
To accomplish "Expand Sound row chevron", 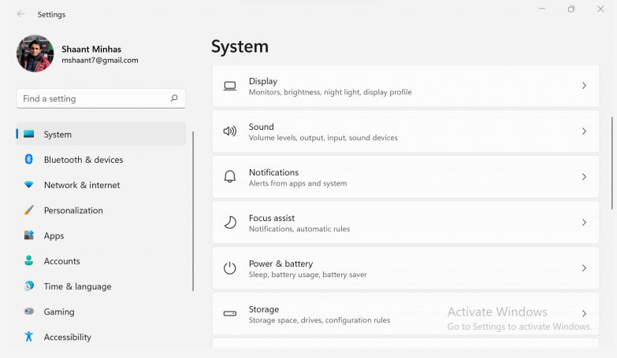I will (584, 131).
